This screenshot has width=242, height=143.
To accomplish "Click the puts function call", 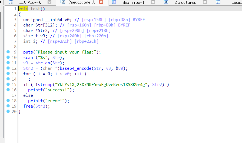I will click(x=28, y=52).
